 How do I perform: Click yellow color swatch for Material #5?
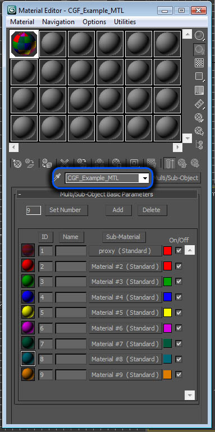(167, 312)
